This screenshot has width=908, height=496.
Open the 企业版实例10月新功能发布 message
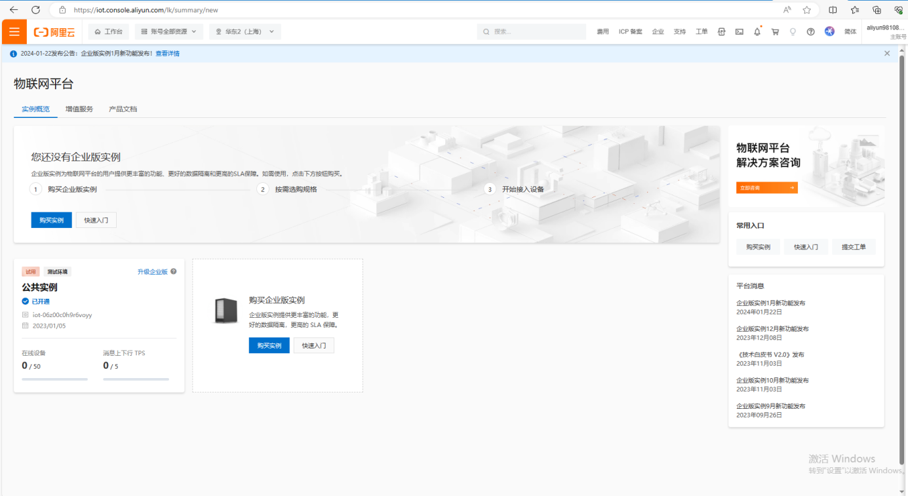[x=772, y=380]
